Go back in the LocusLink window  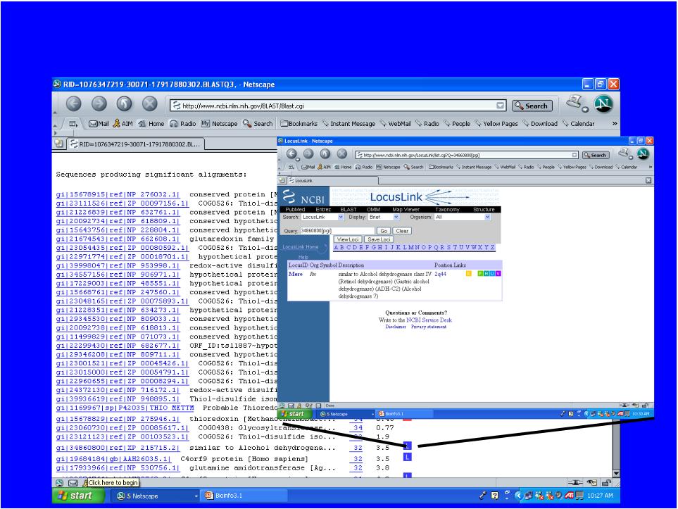click(x=291, y=154)
